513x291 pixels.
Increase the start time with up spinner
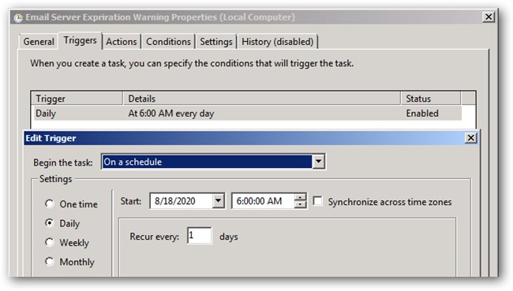[x=300, y=197]
